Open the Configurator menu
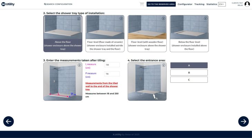Viewport: 252px width, 138px height. pos(185,4)
